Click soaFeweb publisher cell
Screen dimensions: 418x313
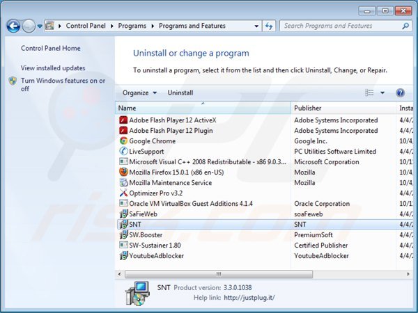click(x=309, y=214)
